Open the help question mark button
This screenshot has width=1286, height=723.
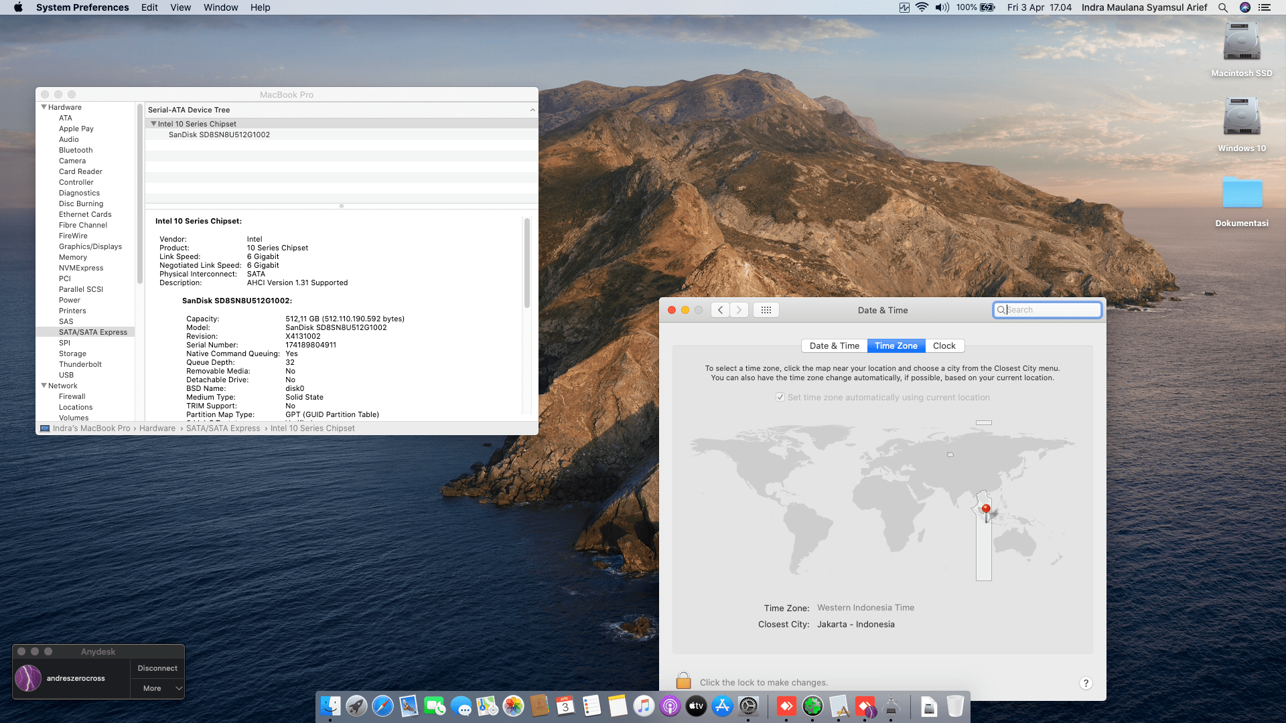1086,683
